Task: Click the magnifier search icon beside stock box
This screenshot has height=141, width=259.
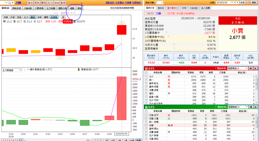Action: 9,3
